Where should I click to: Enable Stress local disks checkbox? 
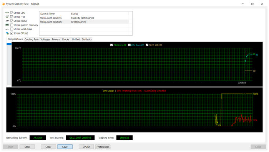[12, 29]
